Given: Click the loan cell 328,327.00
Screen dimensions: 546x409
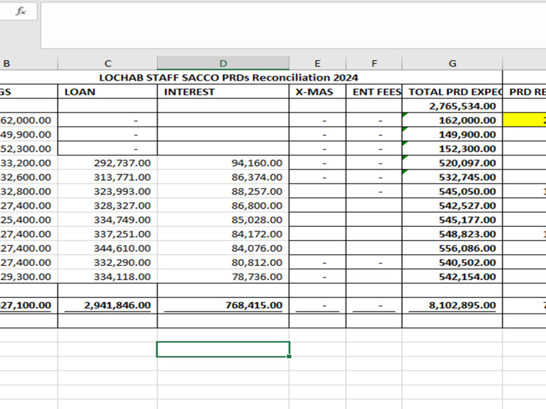Looking at the screenshot, I should point(108,206).
